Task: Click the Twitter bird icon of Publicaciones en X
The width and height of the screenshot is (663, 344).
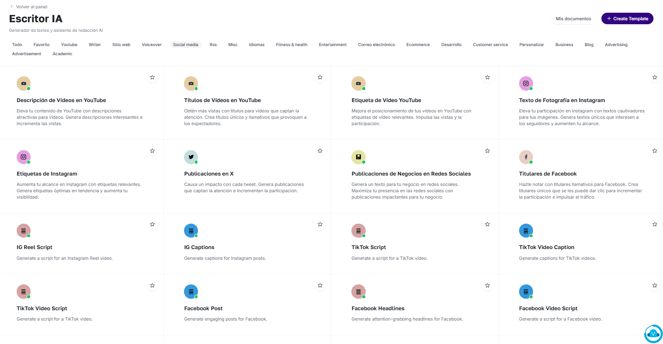Action: tap(191, 157)
